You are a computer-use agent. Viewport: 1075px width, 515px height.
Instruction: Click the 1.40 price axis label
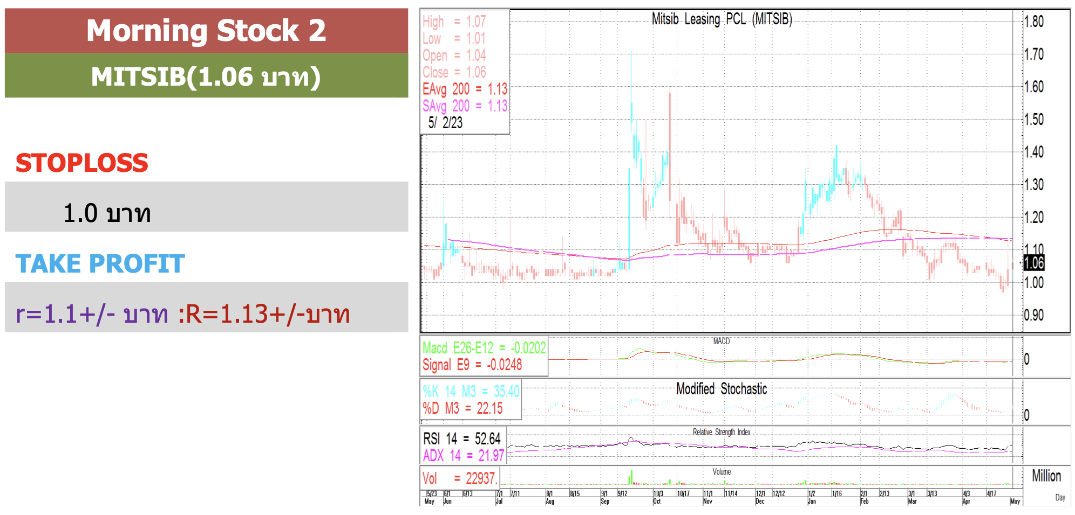coord(1034,152)
